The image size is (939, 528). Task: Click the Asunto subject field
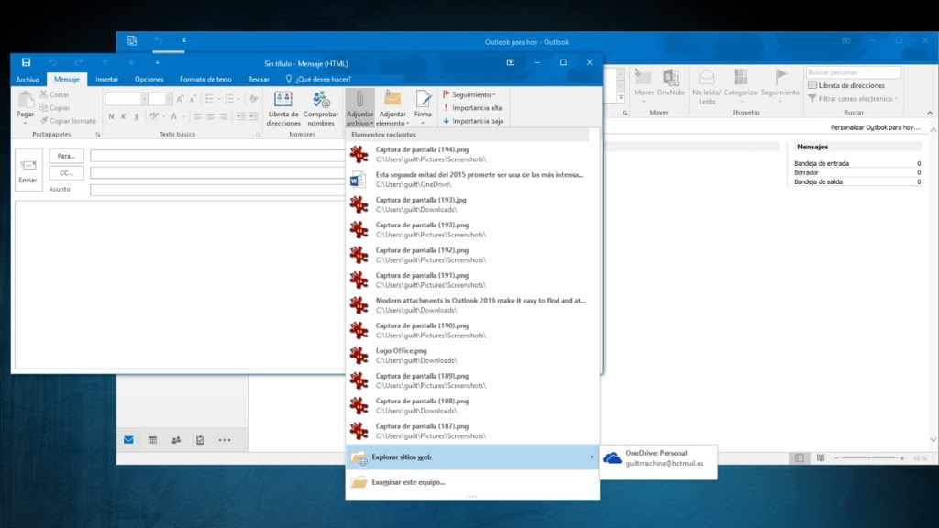[217, 190]
